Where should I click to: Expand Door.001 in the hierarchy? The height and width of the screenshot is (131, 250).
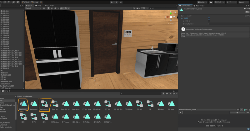point(1,88)
